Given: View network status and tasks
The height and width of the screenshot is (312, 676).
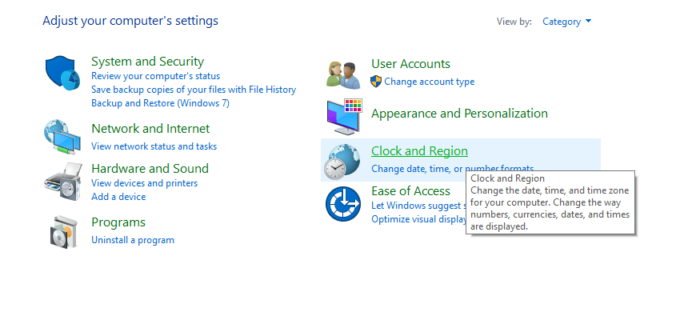Looking at the screenshot, I should pos(154,146).
